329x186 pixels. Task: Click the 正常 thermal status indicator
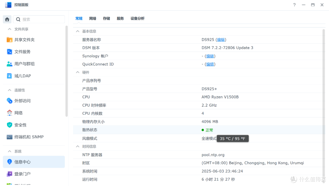point(207,130)
